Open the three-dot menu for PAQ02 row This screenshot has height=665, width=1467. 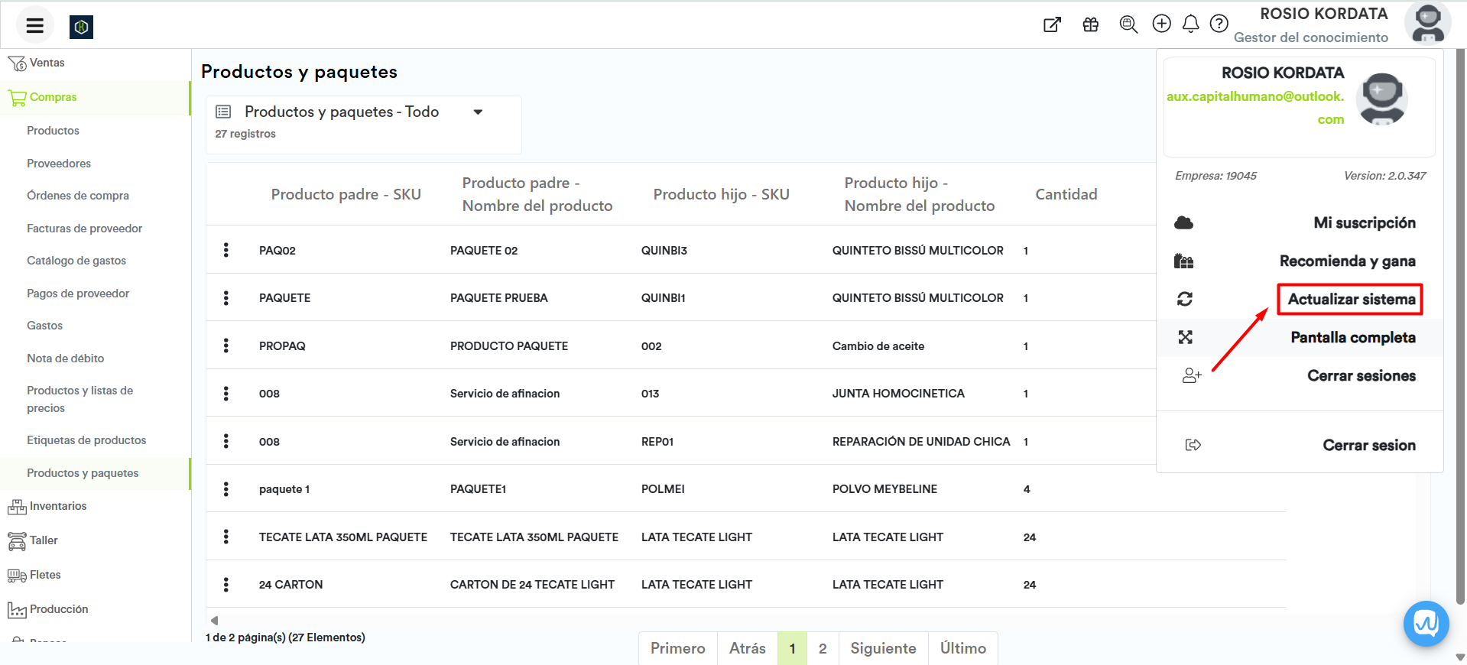[x=226, y=250]
